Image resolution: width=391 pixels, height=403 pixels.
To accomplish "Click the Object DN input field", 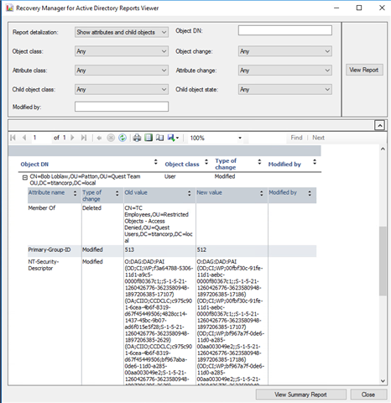I will pyautogui.click(x=285, y=30).
